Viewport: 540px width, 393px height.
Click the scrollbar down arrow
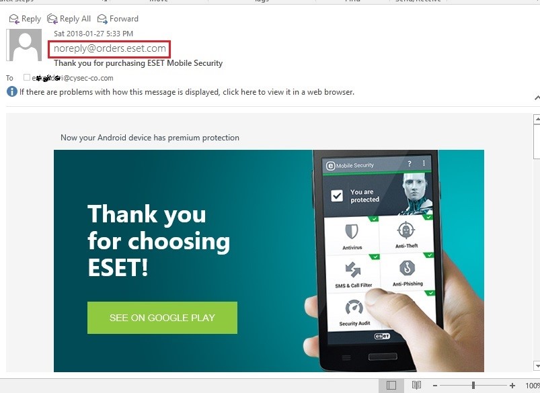[537, 365]
